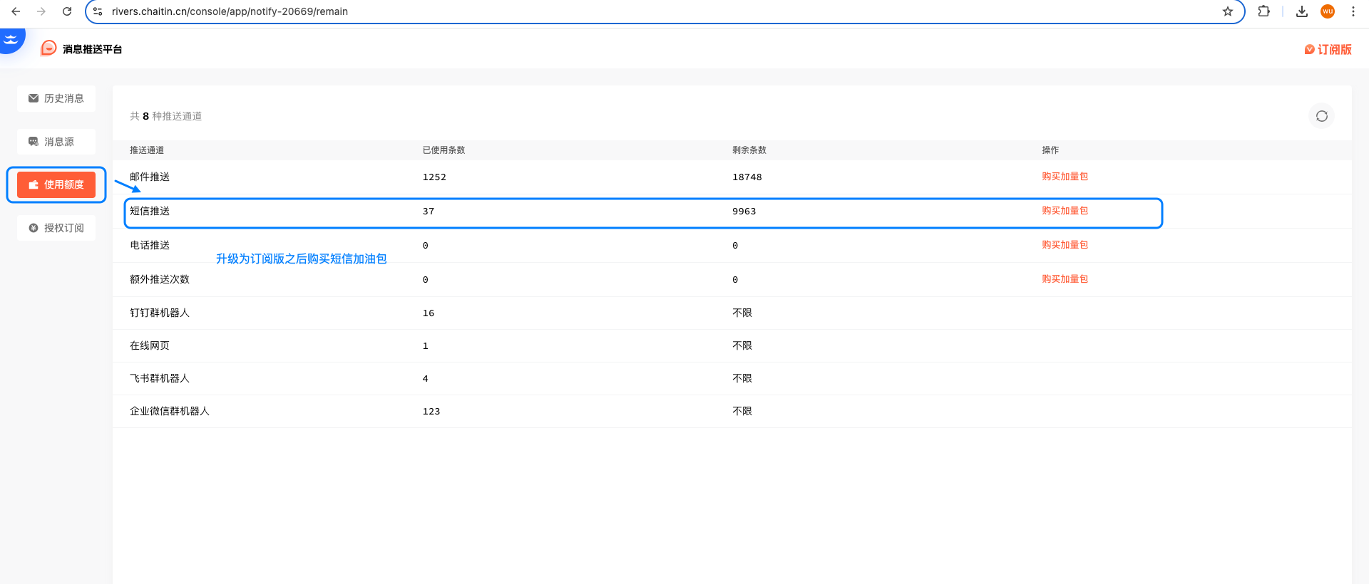
Task: Open the 授权订阅 sidebar menu
Action: [56, 228]
